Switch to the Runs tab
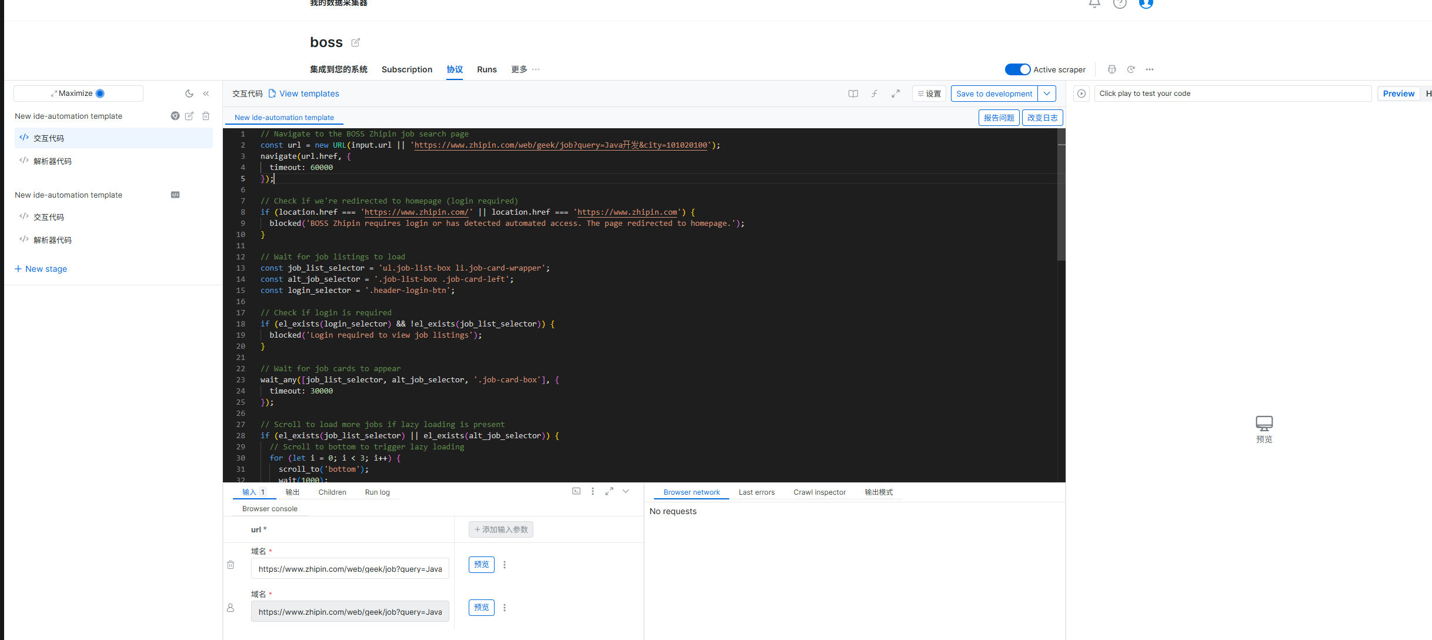Viewport: 1432px width, 640px height. [x=486, y=69]
